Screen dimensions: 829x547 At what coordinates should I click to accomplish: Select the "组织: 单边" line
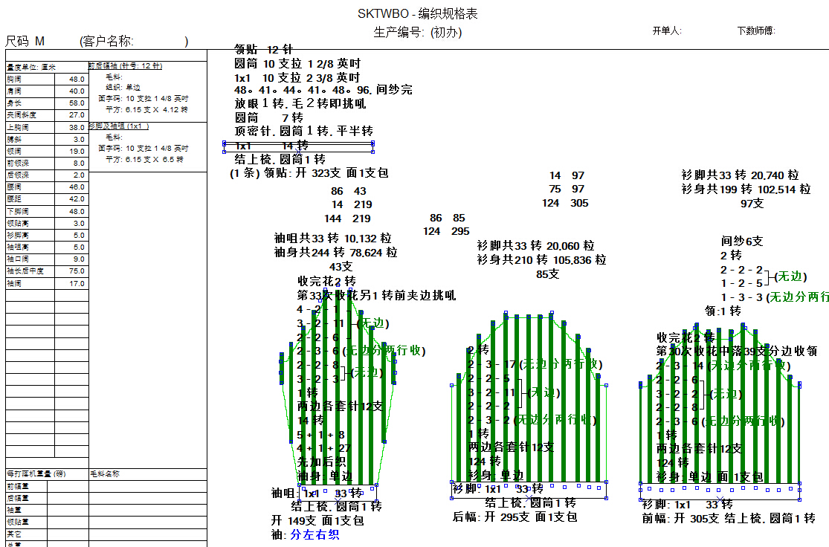(x=123, y=87)
